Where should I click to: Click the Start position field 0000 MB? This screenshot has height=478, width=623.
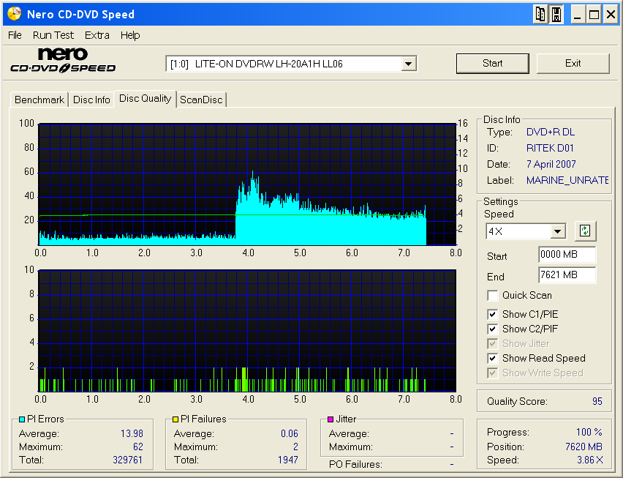click(567, 255)
